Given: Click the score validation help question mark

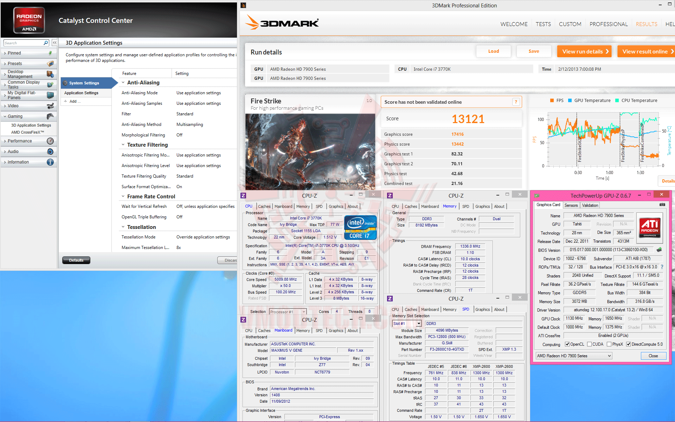Looking at the screenshot, I should pos(516,102).
